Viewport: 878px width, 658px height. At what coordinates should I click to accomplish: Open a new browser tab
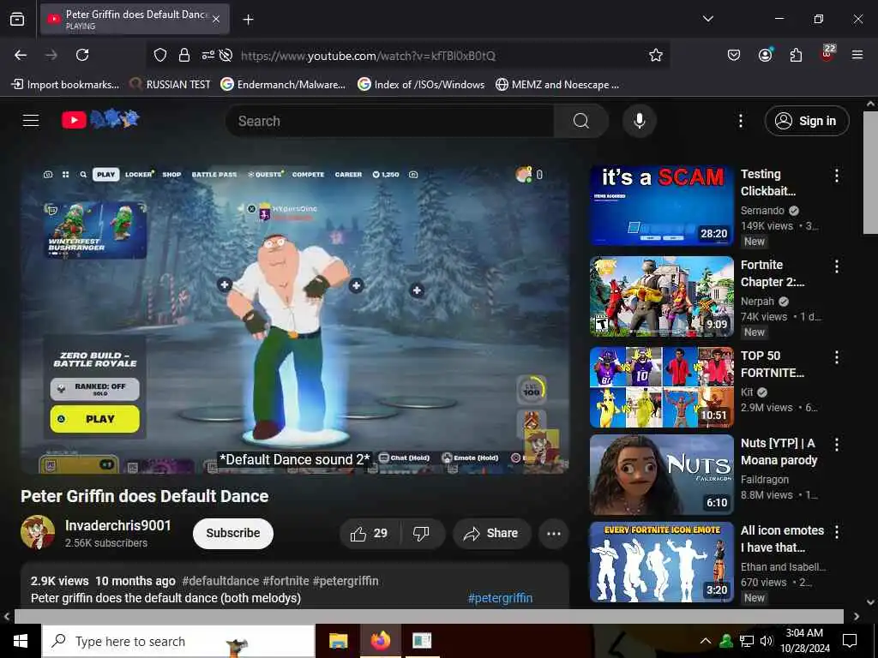coord(248,20)
